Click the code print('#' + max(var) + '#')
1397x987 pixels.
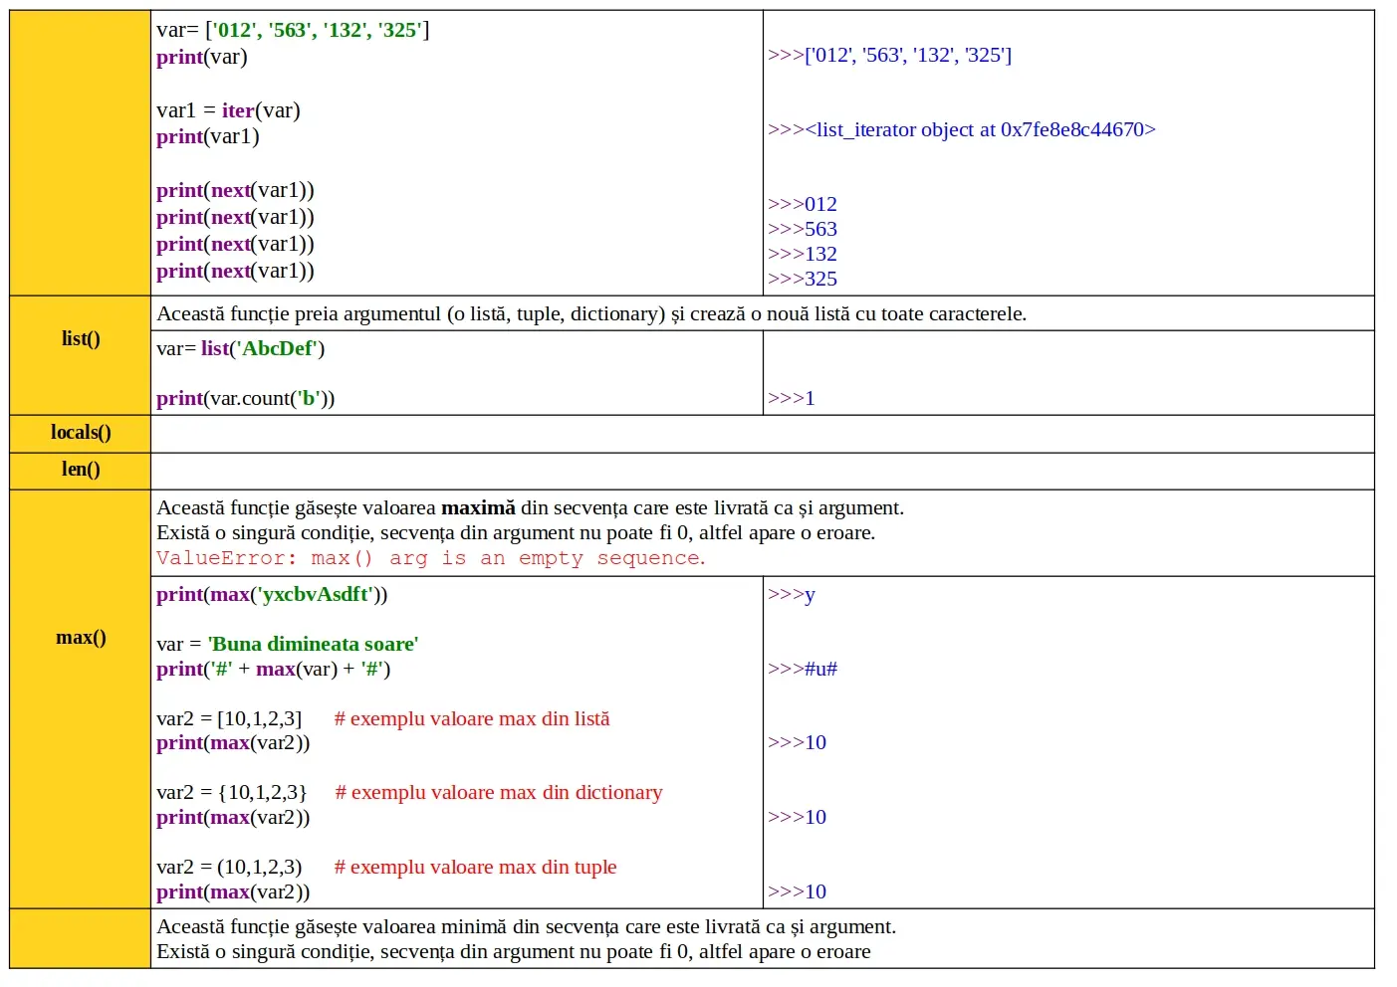click(273, 669)
